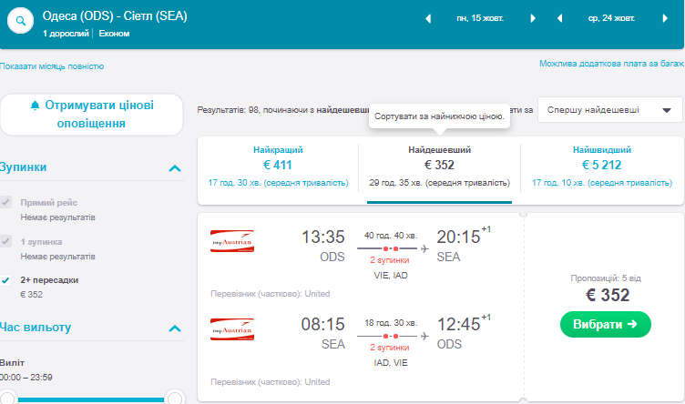685x404 pixels.
Task: Collapse the Зупинки filter section
Action: [x=175, y=167]
